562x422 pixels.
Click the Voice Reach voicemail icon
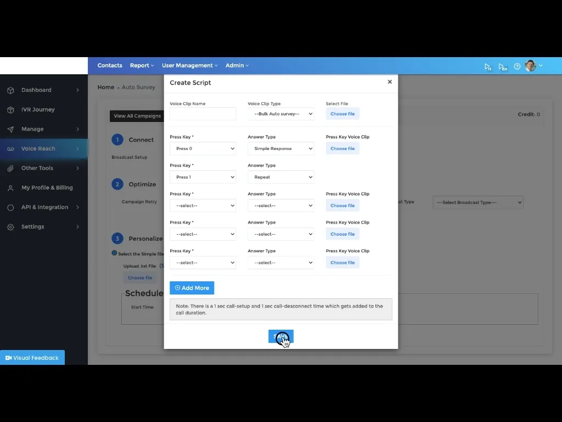[10, 149]
